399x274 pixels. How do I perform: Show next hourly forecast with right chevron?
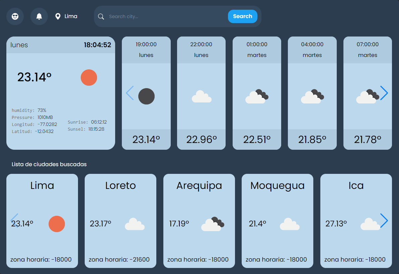pyautogui.click(x=384, y=93)
